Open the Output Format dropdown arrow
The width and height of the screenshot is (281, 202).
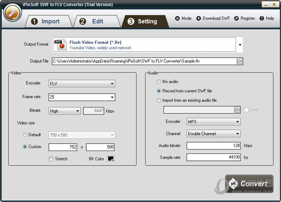pos(240,45)
